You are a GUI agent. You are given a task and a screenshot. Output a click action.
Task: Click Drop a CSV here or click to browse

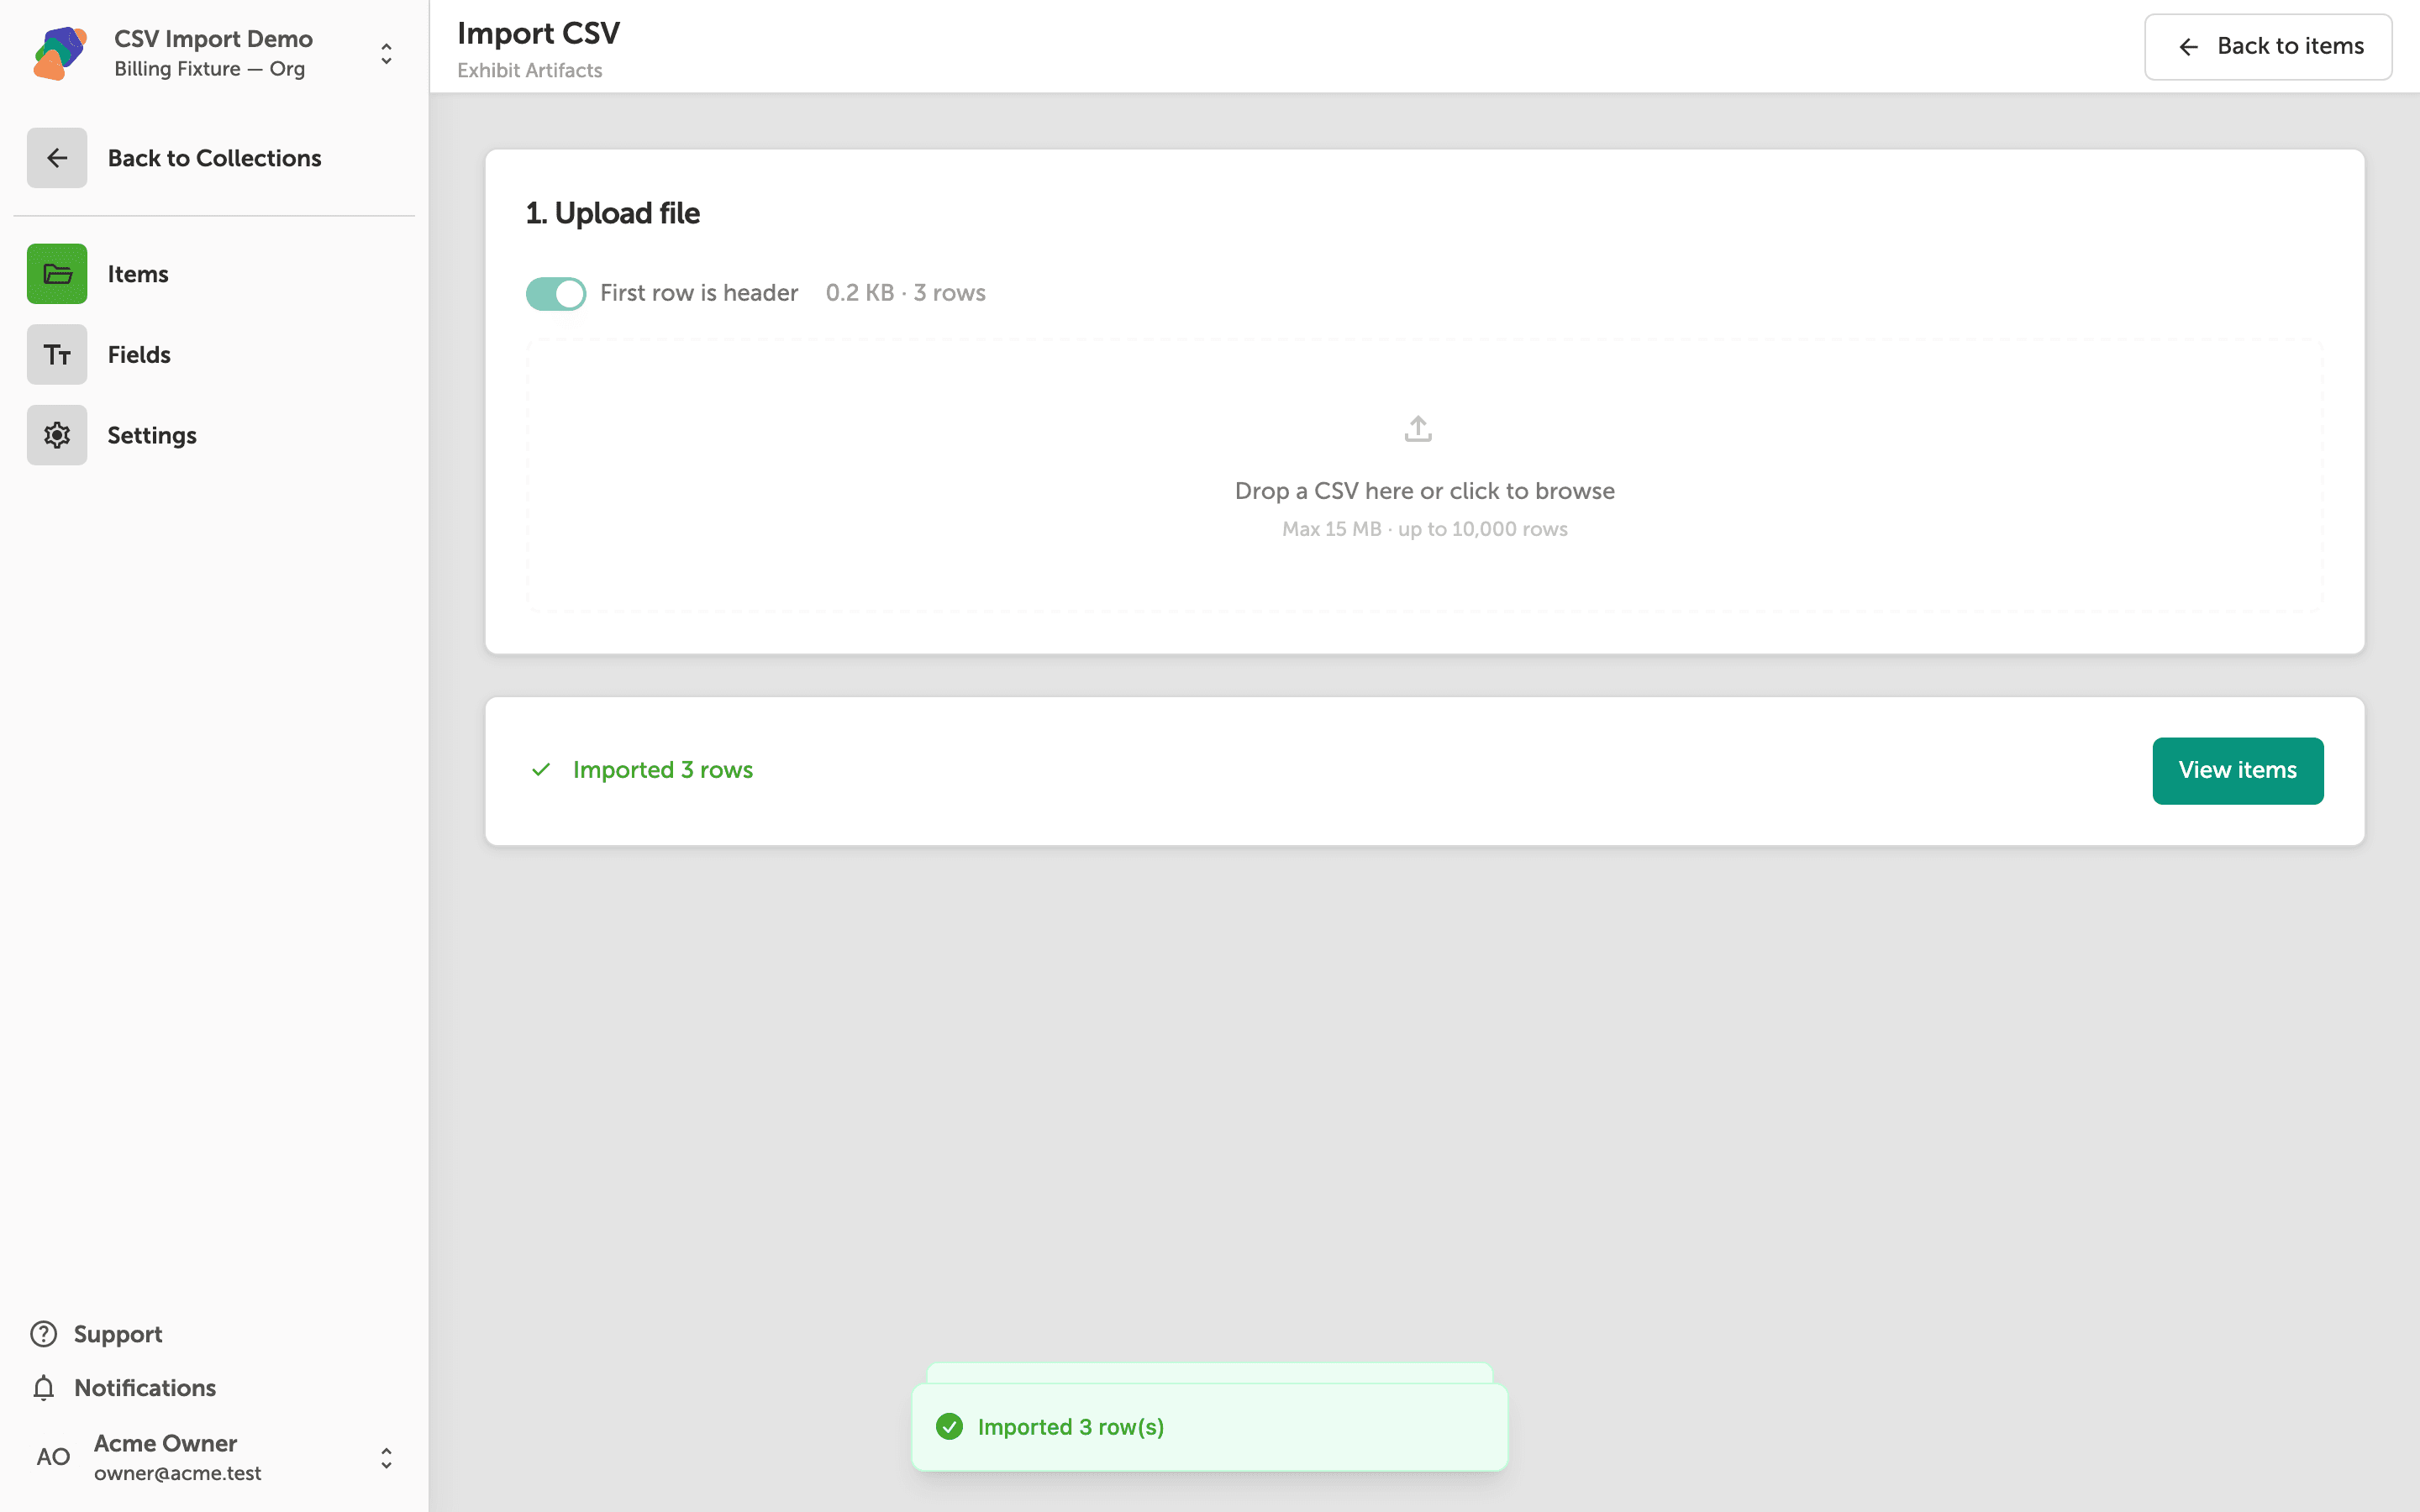[1424, 491]
